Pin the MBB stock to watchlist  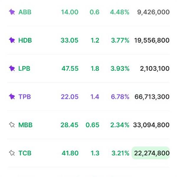(x=12, y=125)
